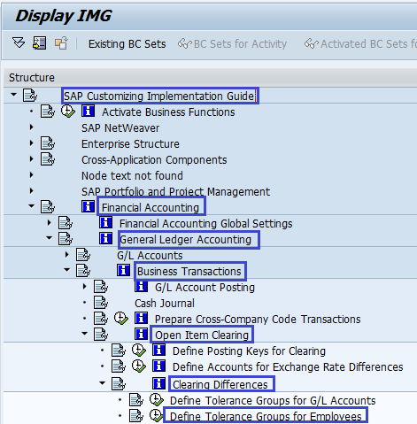Click info icon for Open Item Clearing
This screenshot has height=424, width=417.
(x=141, y=334)
